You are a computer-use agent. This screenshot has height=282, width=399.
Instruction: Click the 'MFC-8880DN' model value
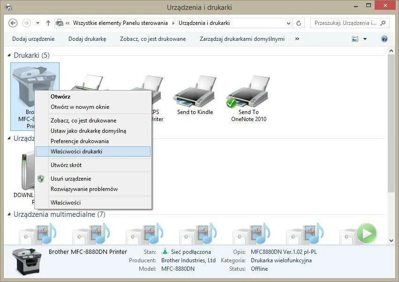178,269
